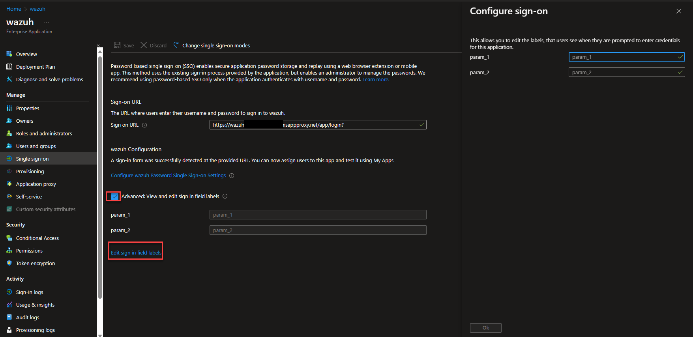Click the Properties sidebar icon
The height and width of the screenshot is (337, 693).
point(9,108)
